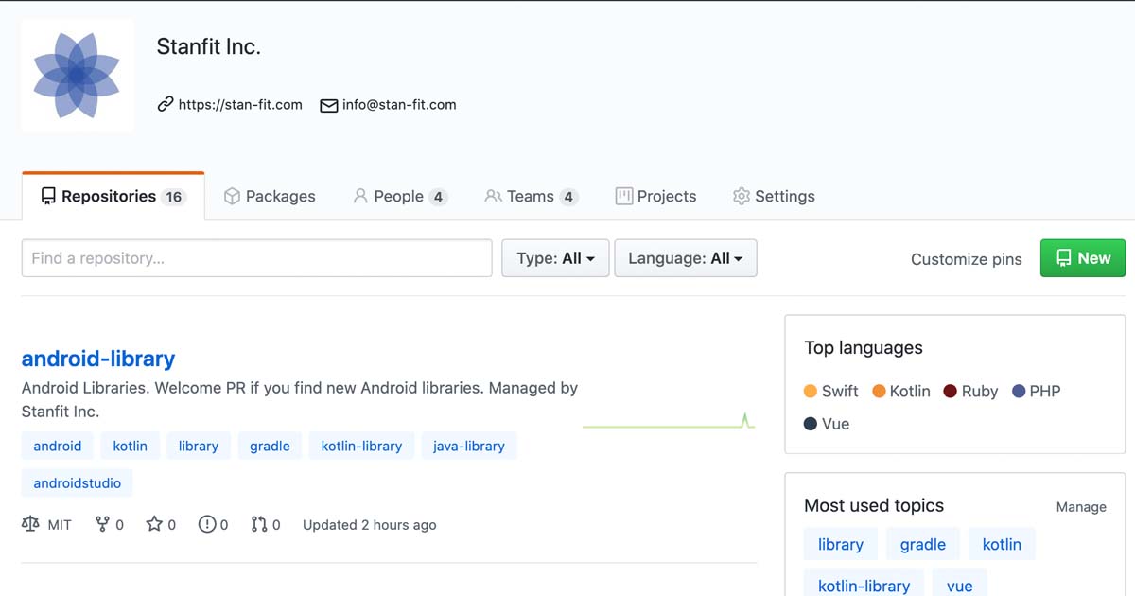Switch to the Packages tab
Viewport: 1135px width, 596px height.
pyautogui.click(x=270, y=197)
